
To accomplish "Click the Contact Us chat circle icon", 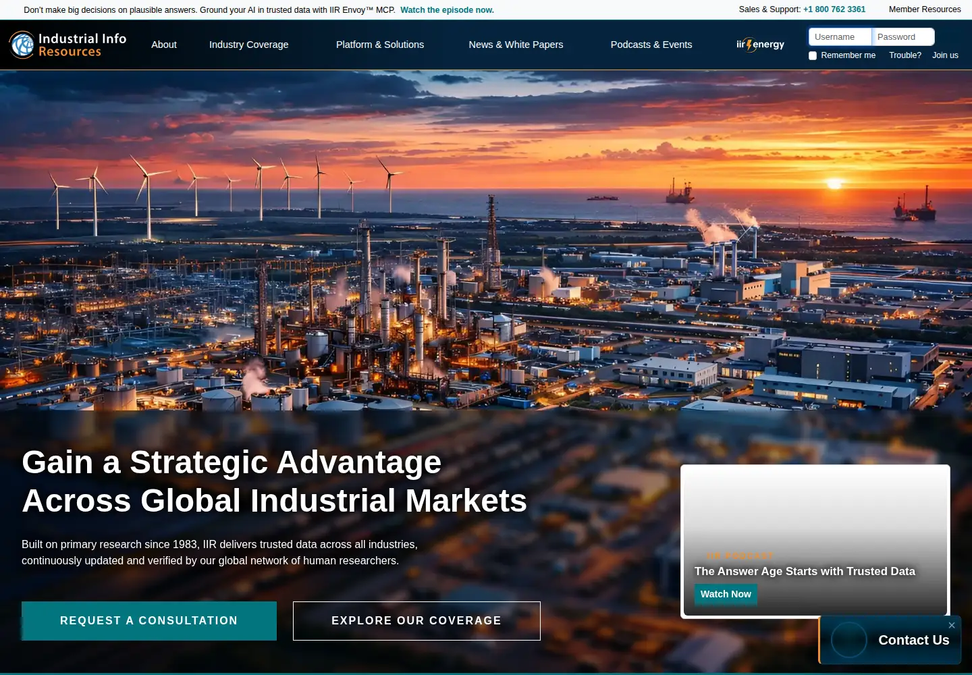I will coord(848,640).
